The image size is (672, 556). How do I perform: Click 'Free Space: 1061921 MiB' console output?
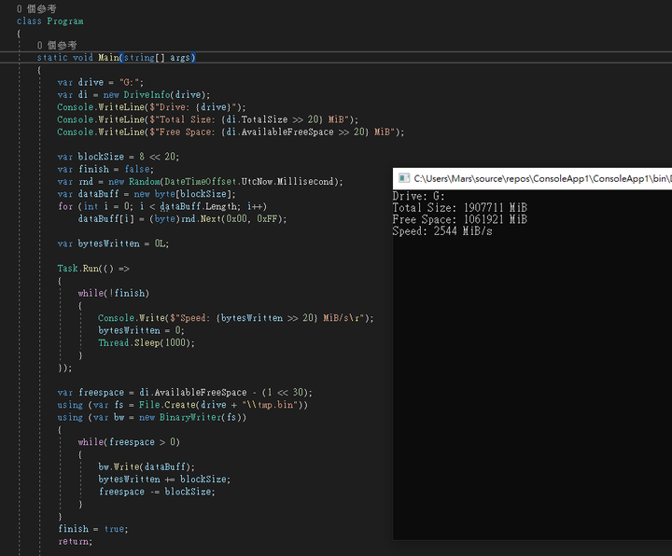pyautogui.click(x=460, y=219)
